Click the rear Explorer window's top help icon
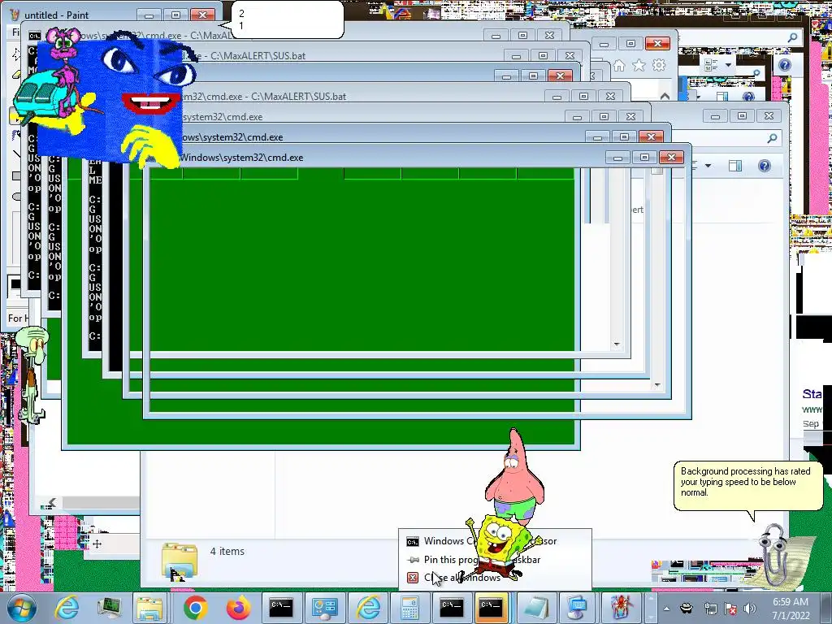The image size is (832, 624). [785, 65]
